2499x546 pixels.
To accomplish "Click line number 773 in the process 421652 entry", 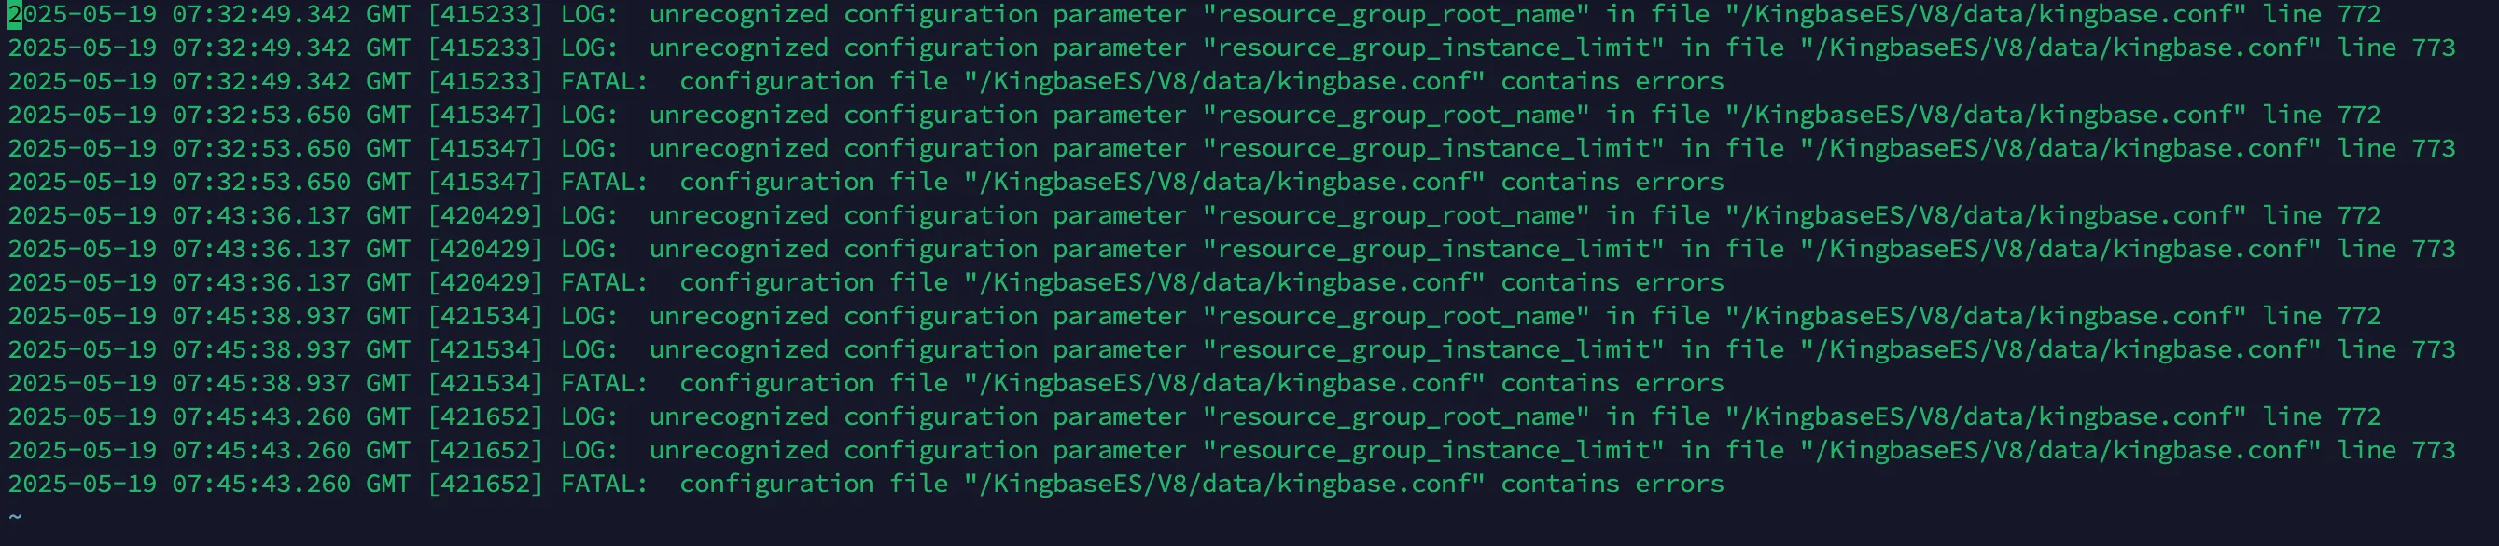I will (x=2433, y=451).
